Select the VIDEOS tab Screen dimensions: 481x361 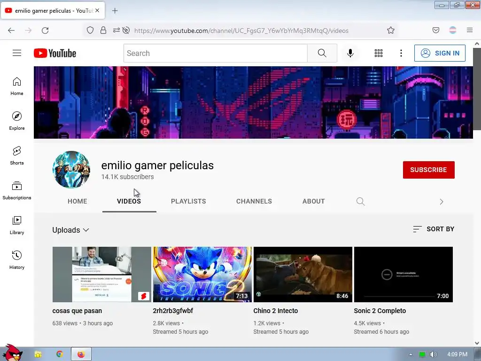[129, 201]
